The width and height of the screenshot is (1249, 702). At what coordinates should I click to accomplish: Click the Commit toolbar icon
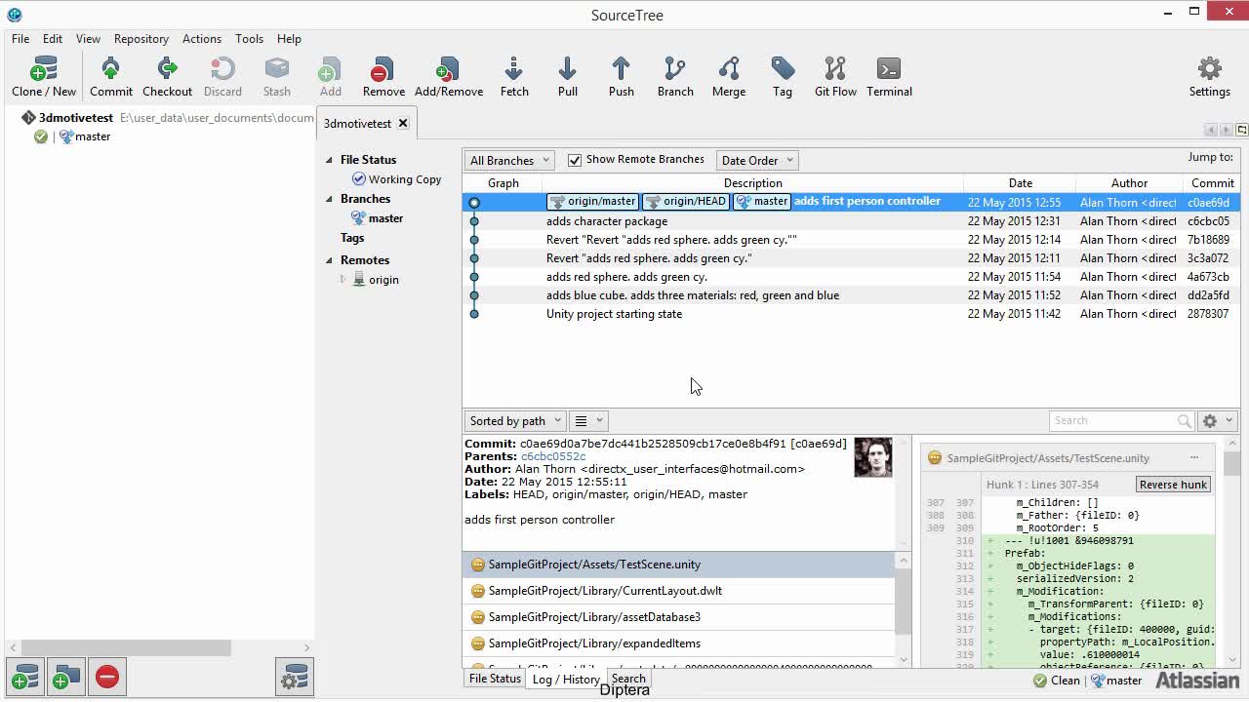coord(111,76)
